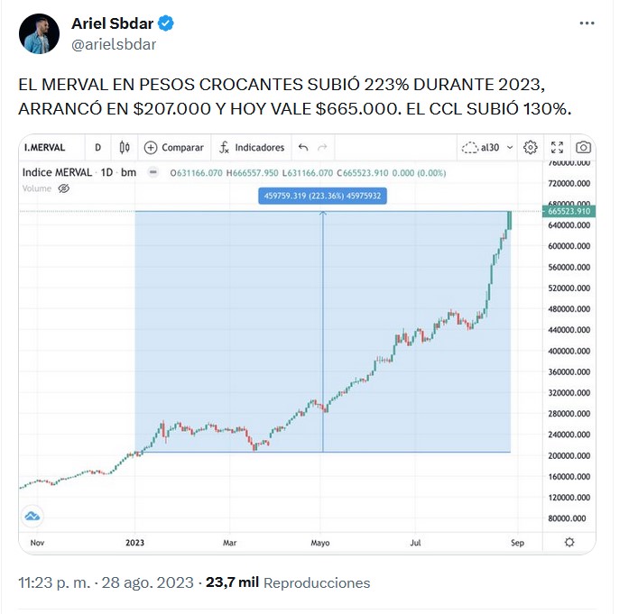Open the candlestick chart style selector
The width and height of the screenshot is (638, 614).
pyautogui.click(x=125, y=147)
